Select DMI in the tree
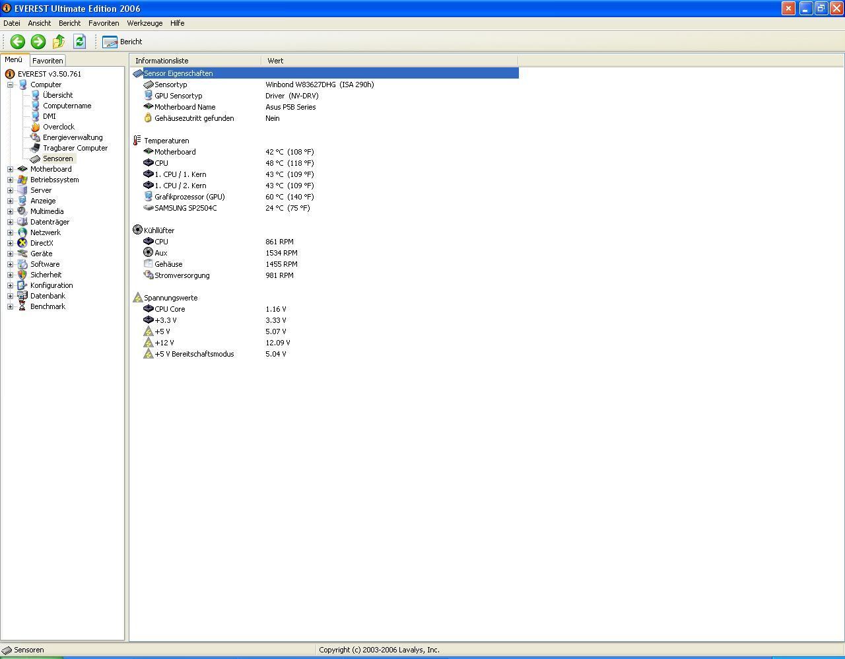845x659 pixels. point(50,116)
